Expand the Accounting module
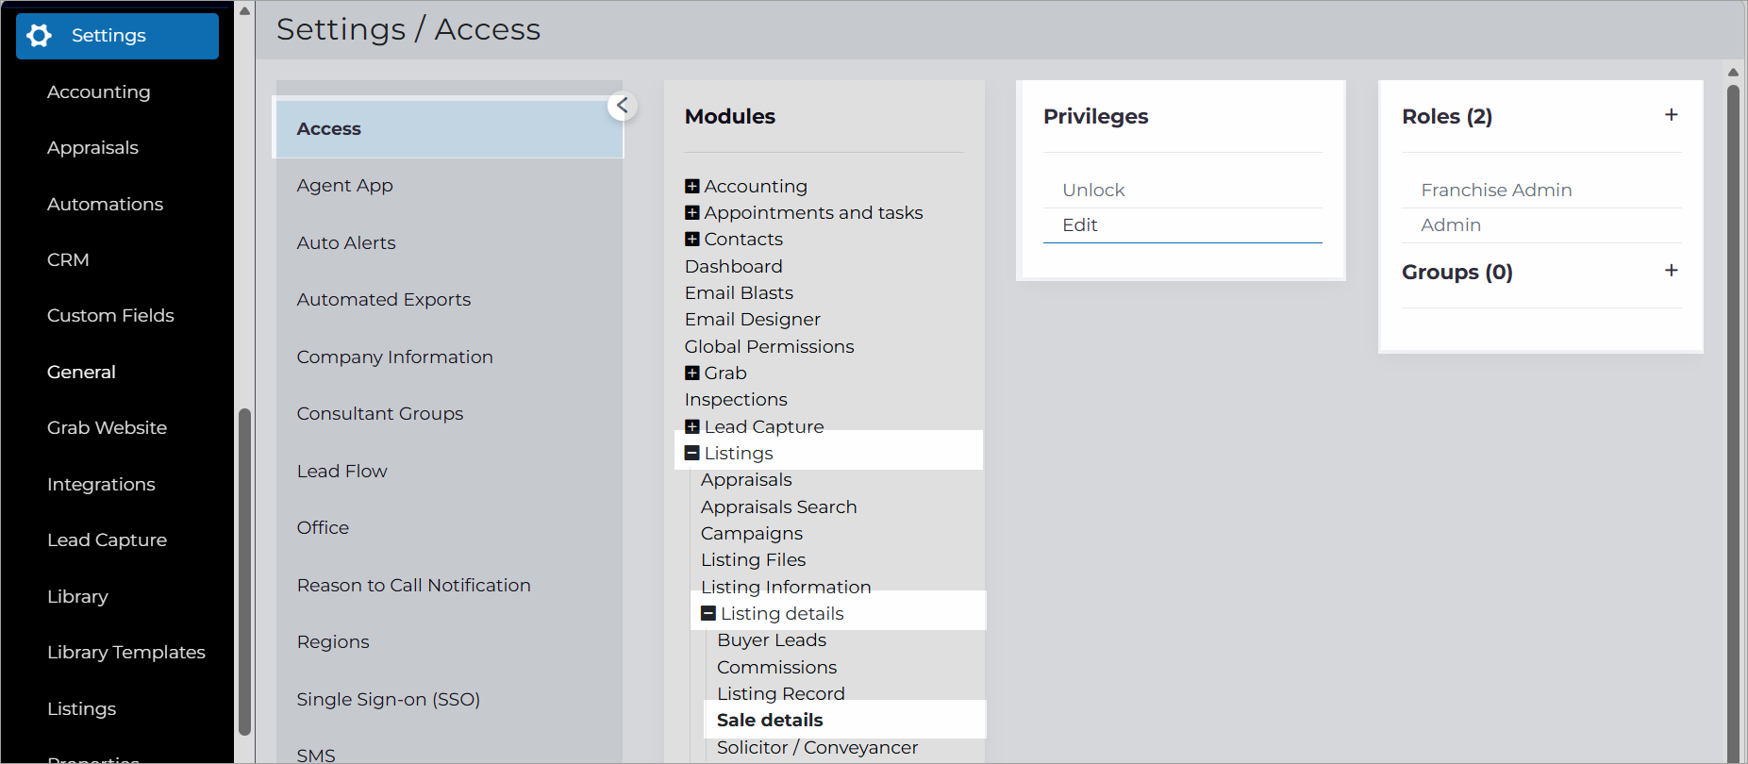Viewport: 1748px width, 764px height. [x=692, y=187]
